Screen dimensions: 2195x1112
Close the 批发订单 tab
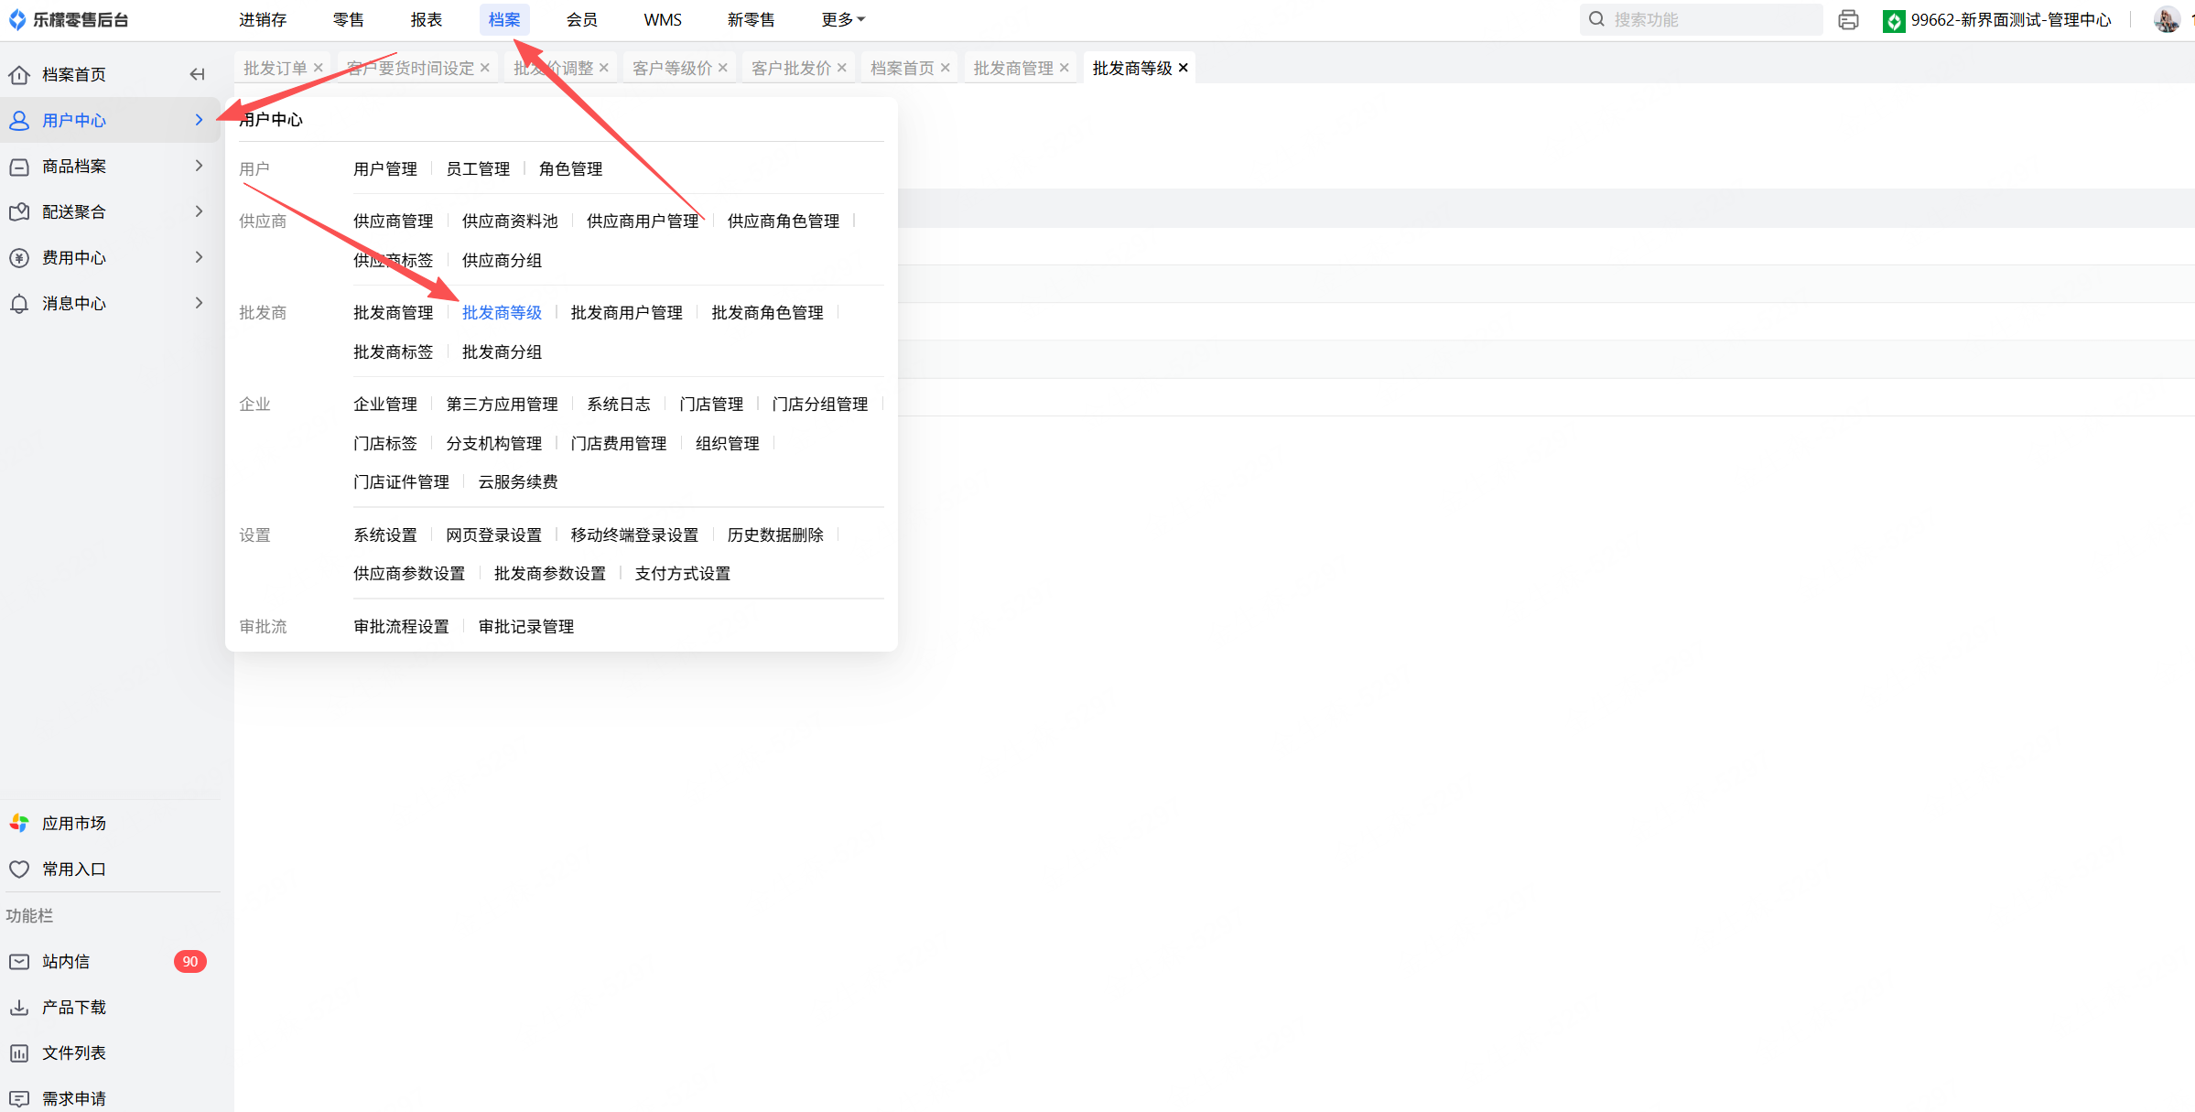319,68
